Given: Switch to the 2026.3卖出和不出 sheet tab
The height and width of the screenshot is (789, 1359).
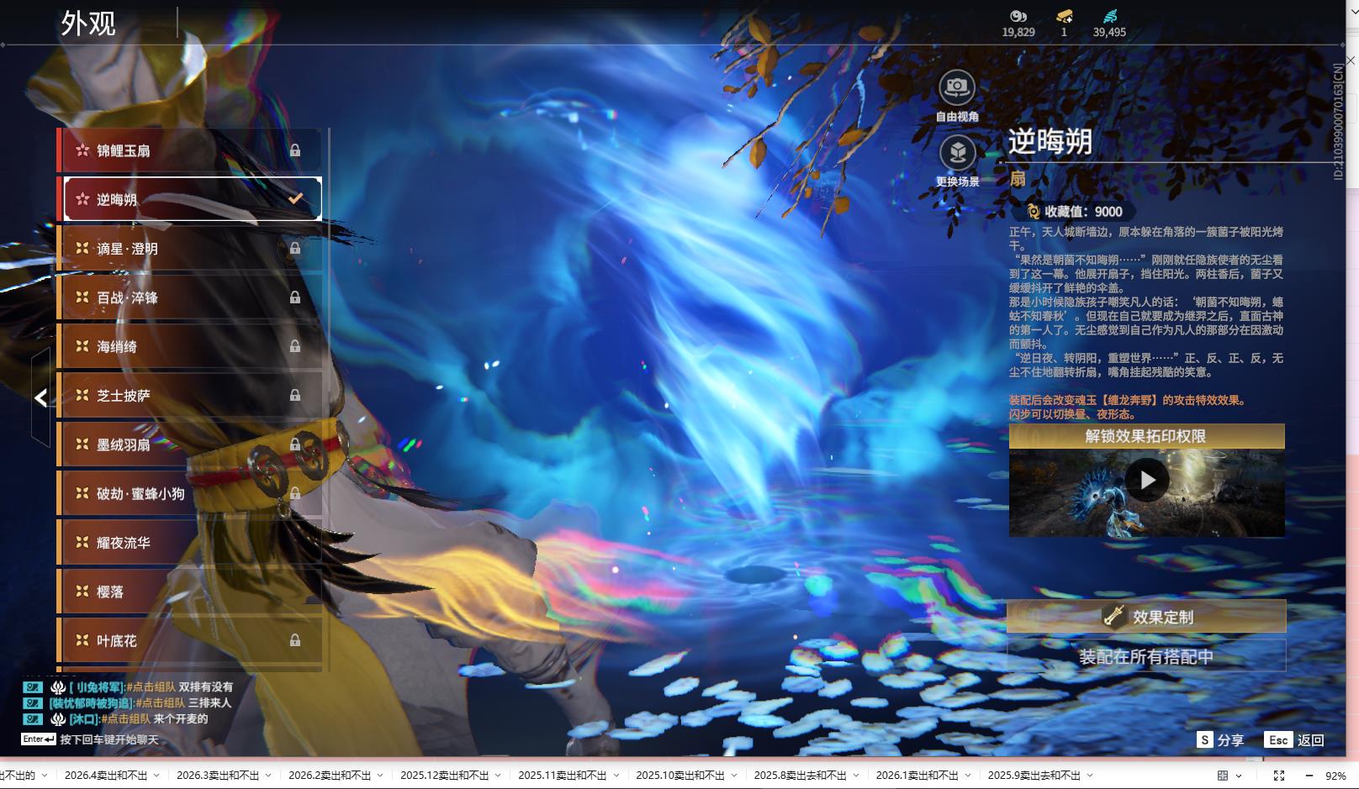Looking at the screenshot, I should tap(218, 776).
